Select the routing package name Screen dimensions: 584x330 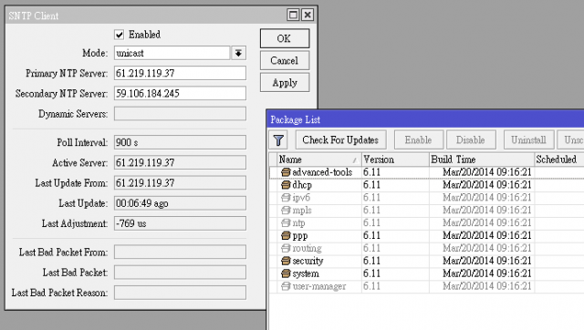307,248
